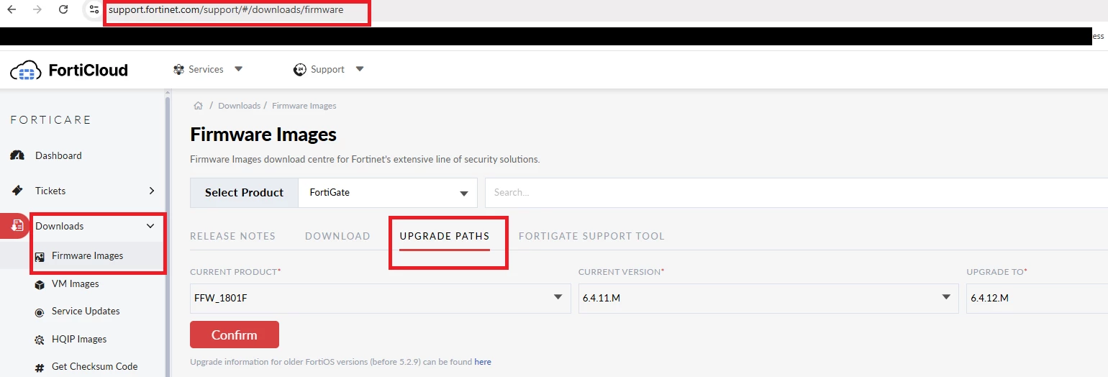Click the FortiCloud logo
This screenshot has width=1108, height=377.
(x=69, y=70)
